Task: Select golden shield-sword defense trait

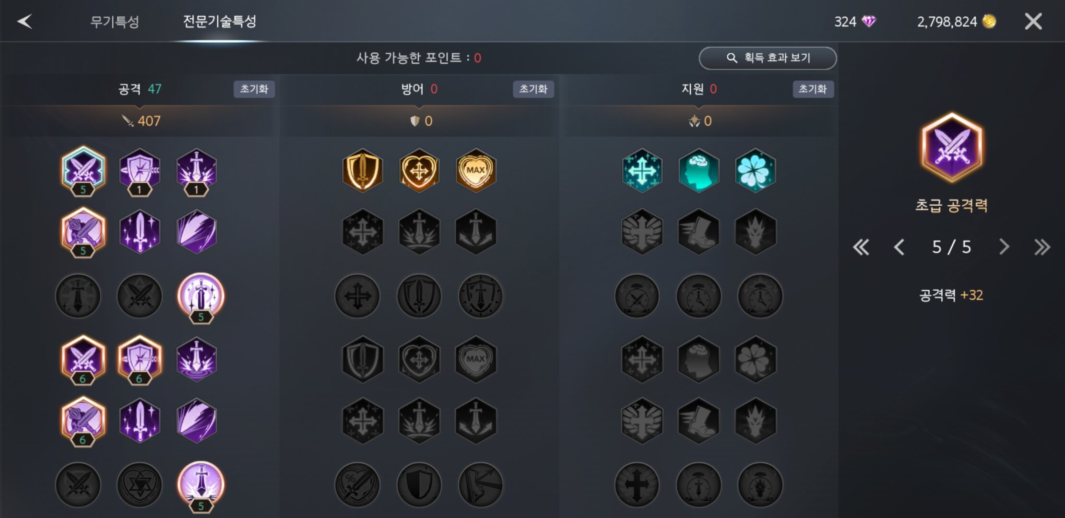Action: pos(363,170)
